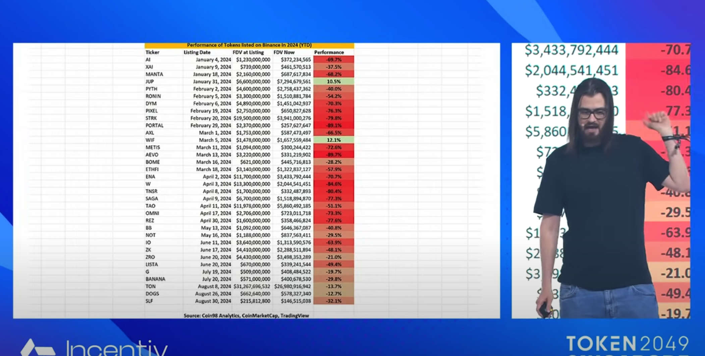The image size is (705, 356).
Task: Click the table title banner about Binance tokens
Action: click(x=249, y=45)
